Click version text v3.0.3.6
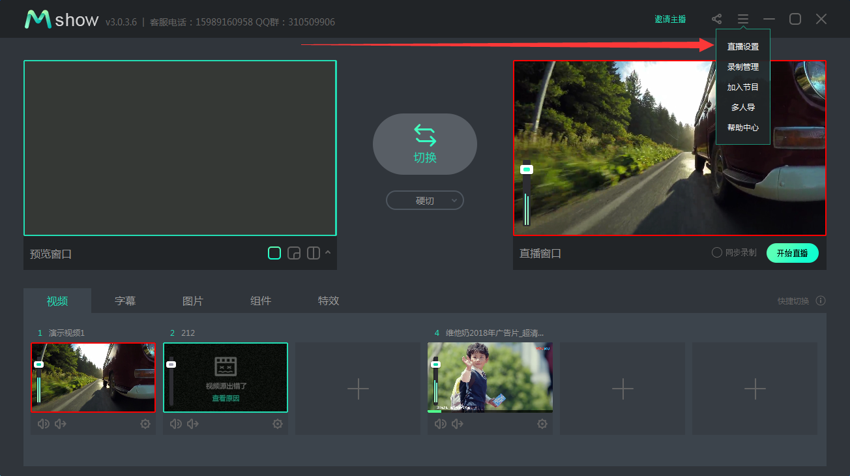 click(121, 22)
